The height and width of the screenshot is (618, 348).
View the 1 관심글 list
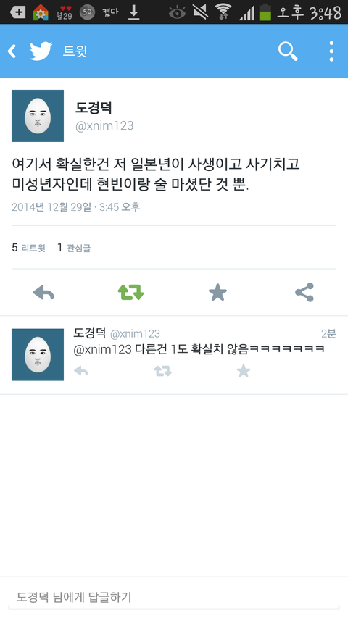74,248
